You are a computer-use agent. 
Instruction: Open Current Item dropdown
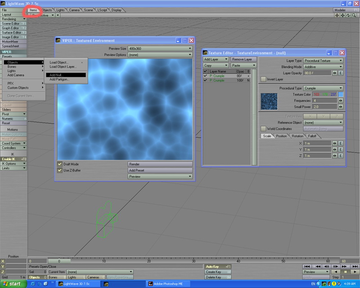pos(100,272)
